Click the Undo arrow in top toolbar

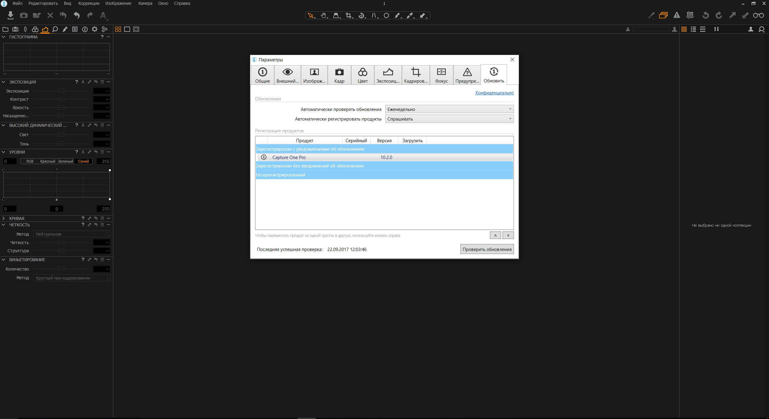77,15
